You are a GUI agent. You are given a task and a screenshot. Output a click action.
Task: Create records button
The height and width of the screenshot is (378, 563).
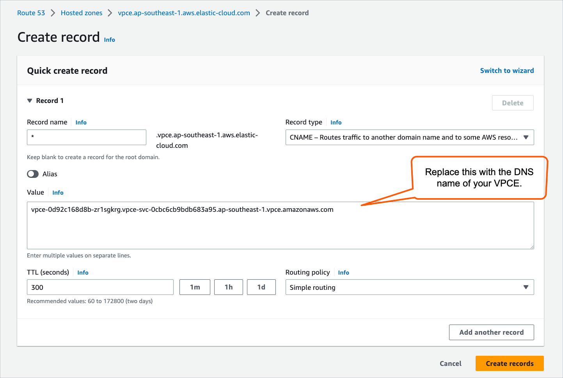510,364
